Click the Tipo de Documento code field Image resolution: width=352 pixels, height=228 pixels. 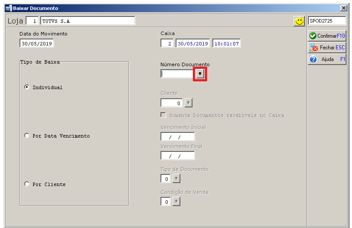coord(166,179)
